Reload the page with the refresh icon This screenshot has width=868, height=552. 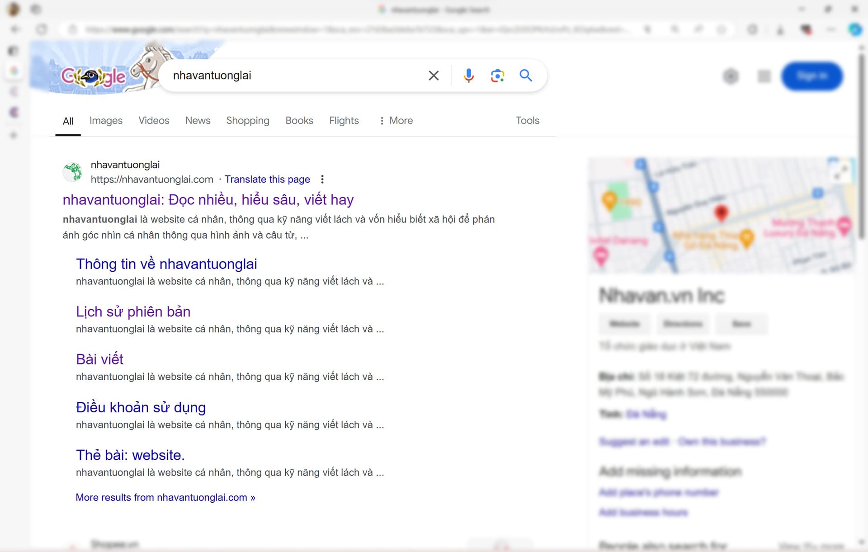click(42, 29)
